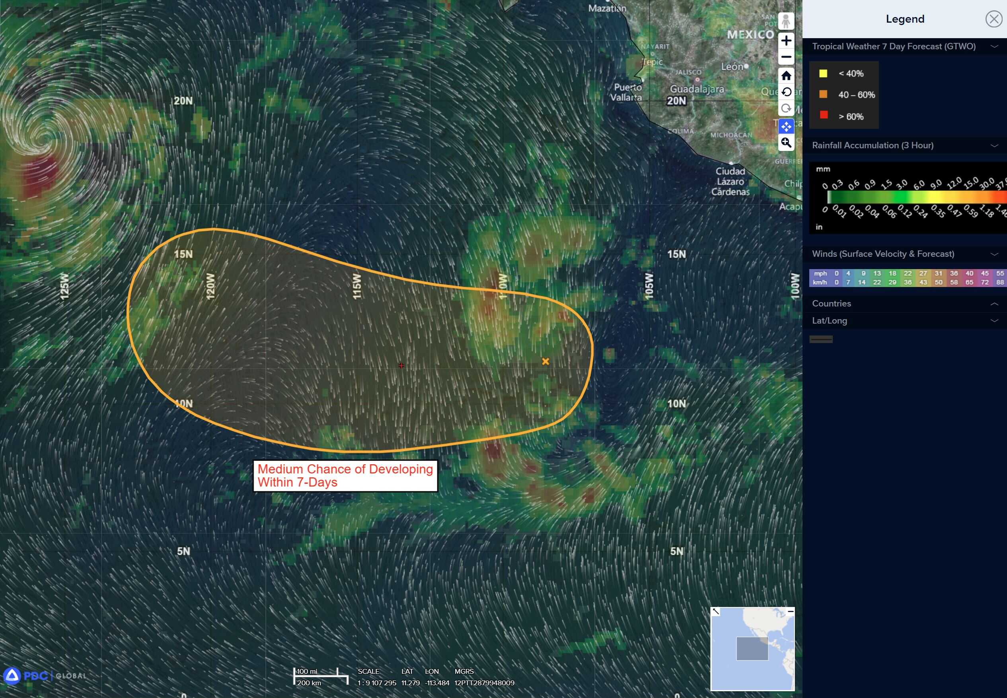The width and height of the screenshot is (1007, 698).
Task: Go to the previous map extent
Action: pyautogui.click(x=786, y=92)
